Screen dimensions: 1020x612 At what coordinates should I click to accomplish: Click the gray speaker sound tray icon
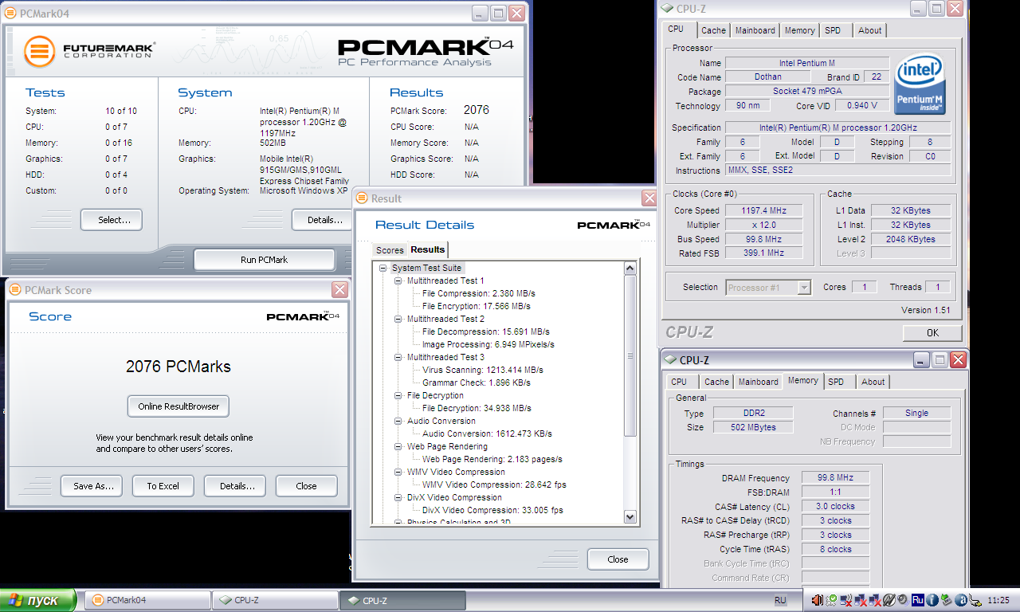[903, 600]
